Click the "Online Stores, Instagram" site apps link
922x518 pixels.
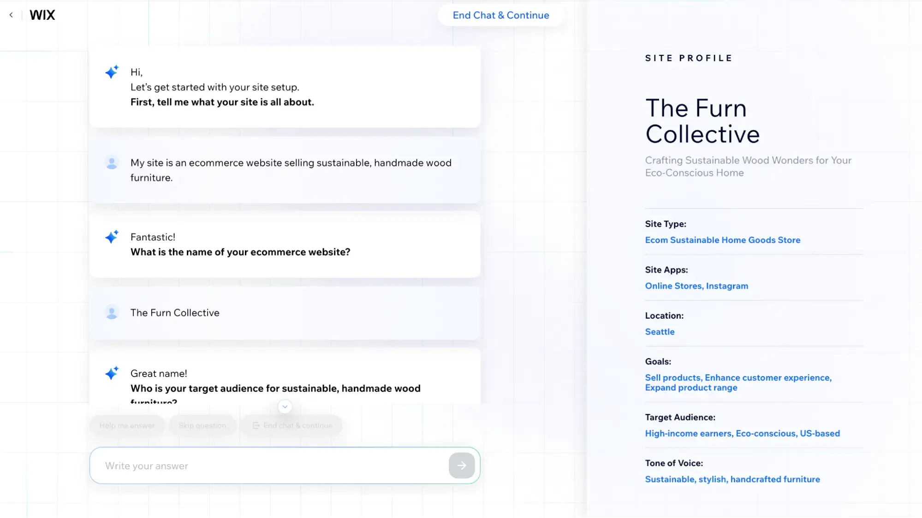[696, 286]
